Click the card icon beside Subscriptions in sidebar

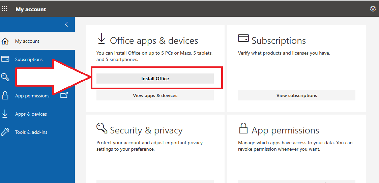click(5, 59)
